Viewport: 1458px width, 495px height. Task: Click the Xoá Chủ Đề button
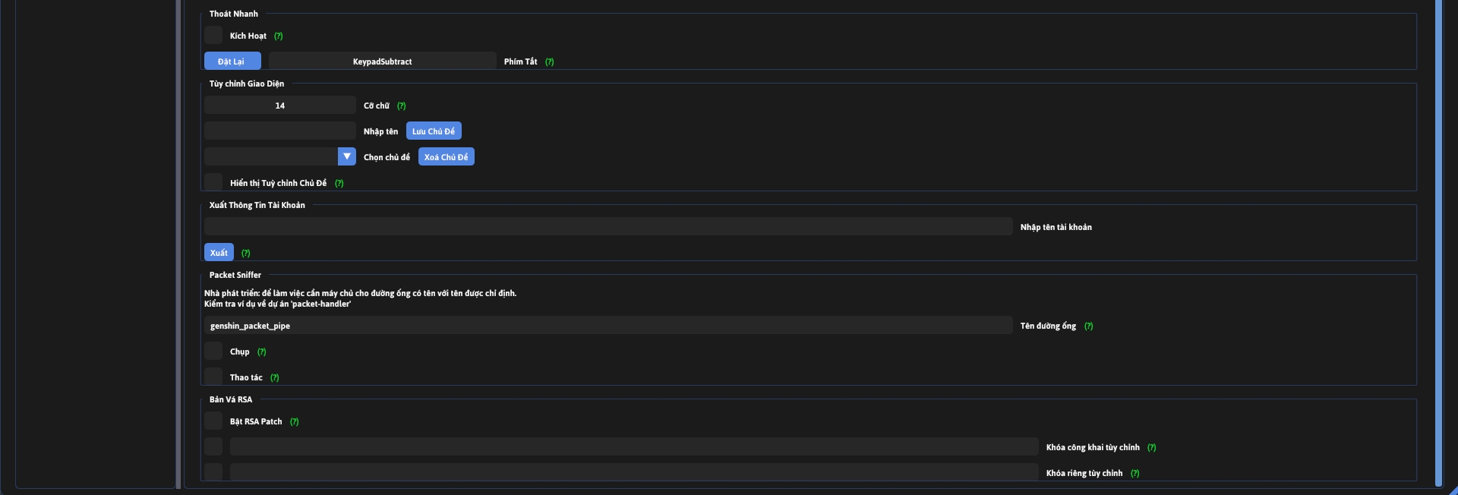tap(446, 157)
